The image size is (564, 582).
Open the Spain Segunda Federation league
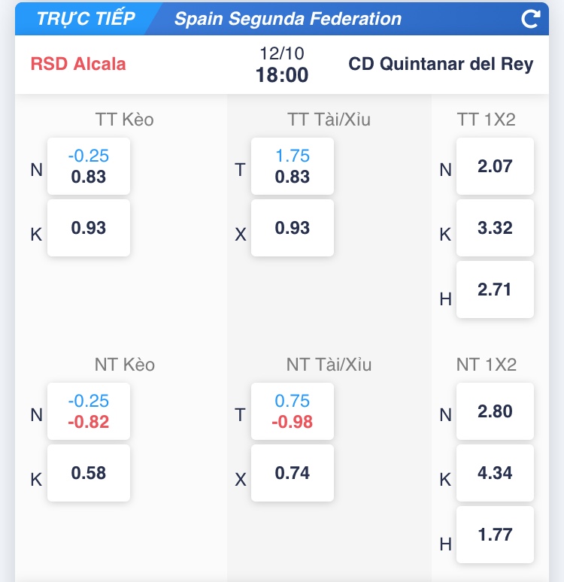288,20
